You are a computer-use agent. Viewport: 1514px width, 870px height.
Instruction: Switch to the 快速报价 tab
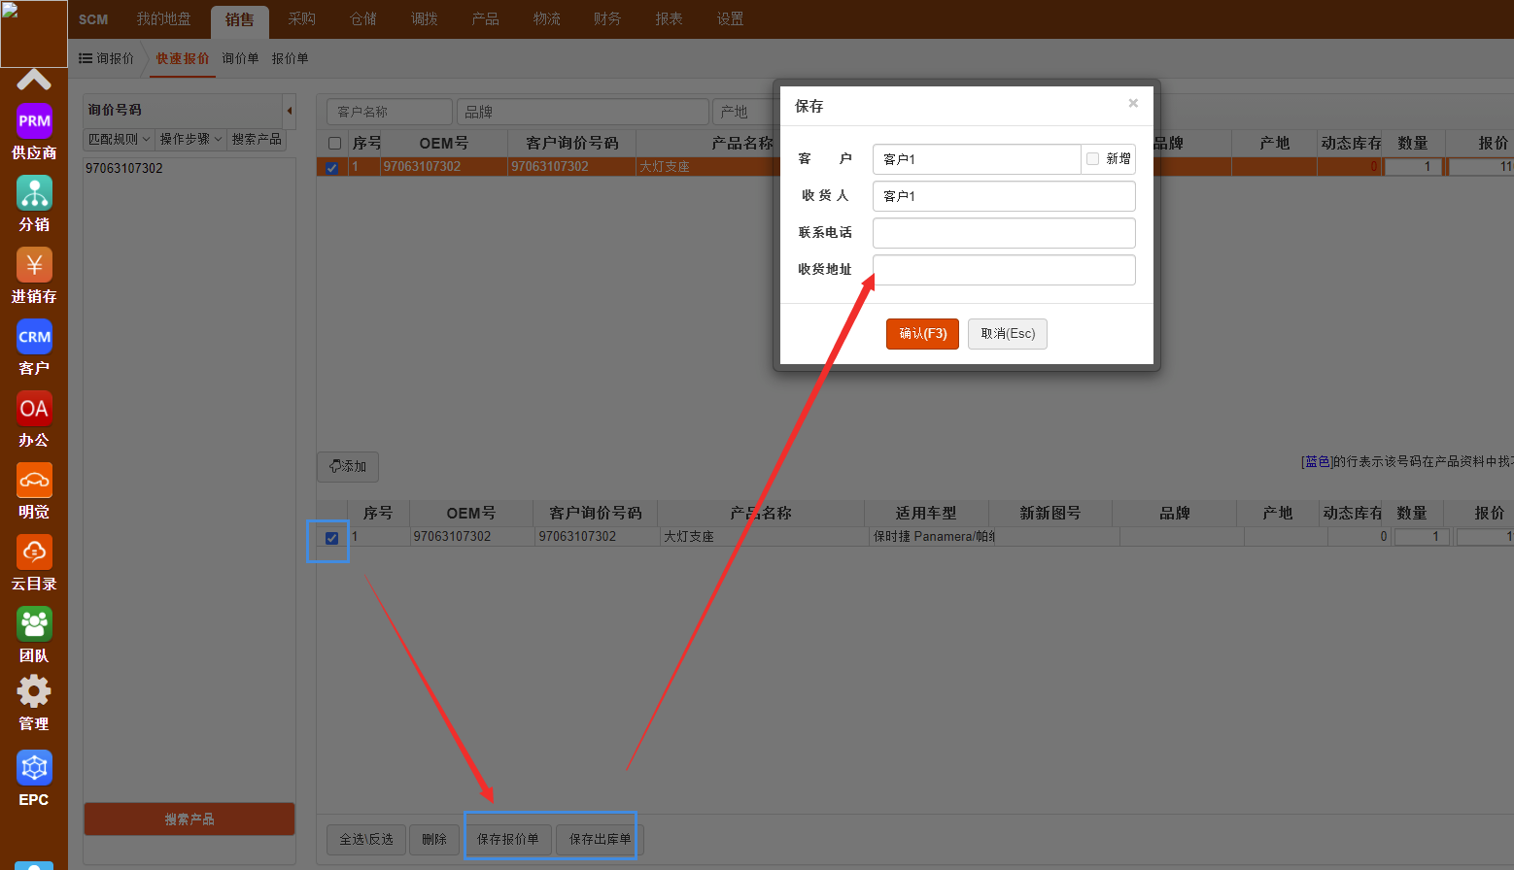pyautogui.click(x=183, y=59)
